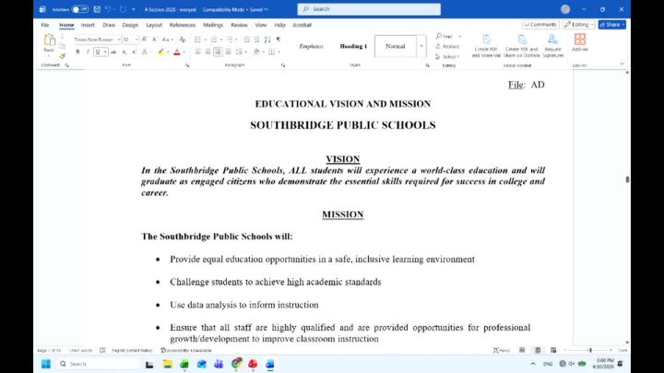Open Text Effects icon
Image resolution: width=664 pixels, height=373 pixels.
coord(145,52)
